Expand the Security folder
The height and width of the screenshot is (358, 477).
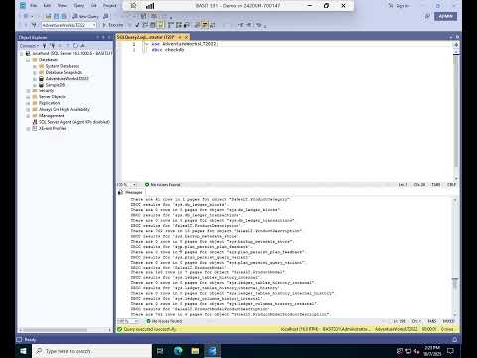28,90
